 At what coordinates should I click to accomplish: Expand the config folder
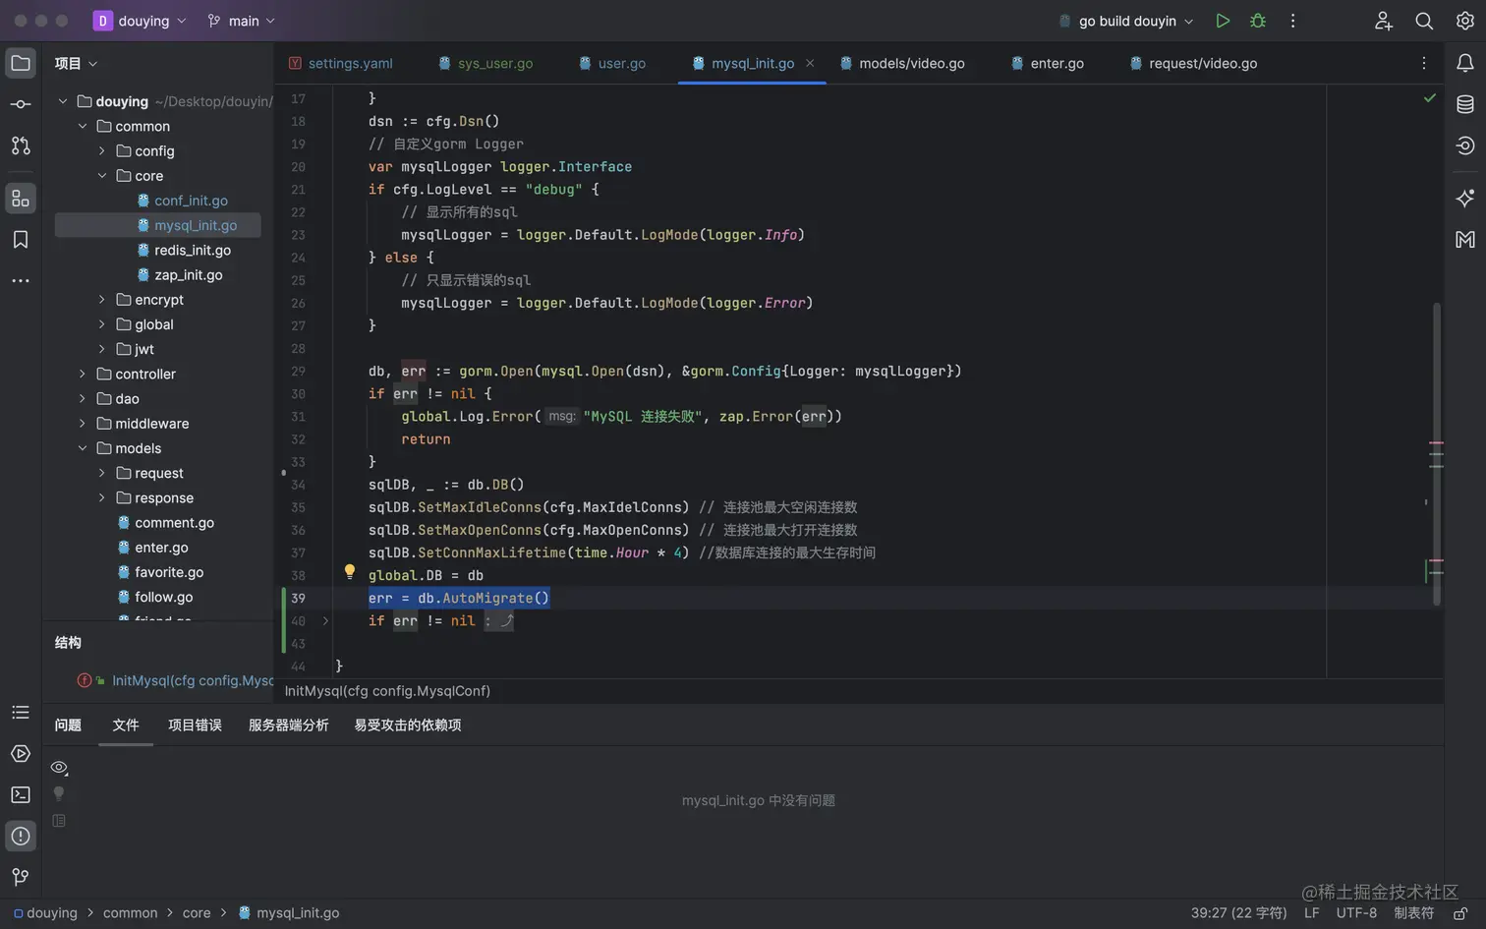(102, 151)
